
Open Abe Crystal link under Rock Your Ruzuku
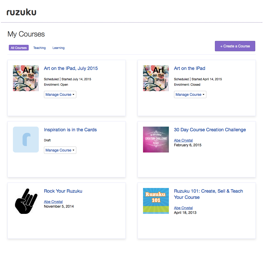tap(53, 202)
